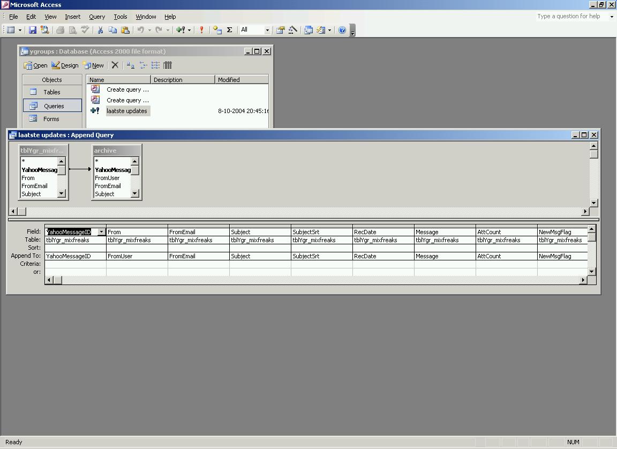Click the Name column header
This screenshot has width=617, height=449.
[118, 79]
